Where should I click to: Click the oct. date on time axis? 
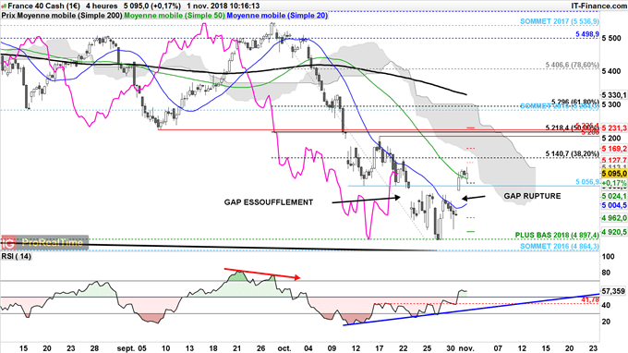pyautogui.click(x=284, y=348)
